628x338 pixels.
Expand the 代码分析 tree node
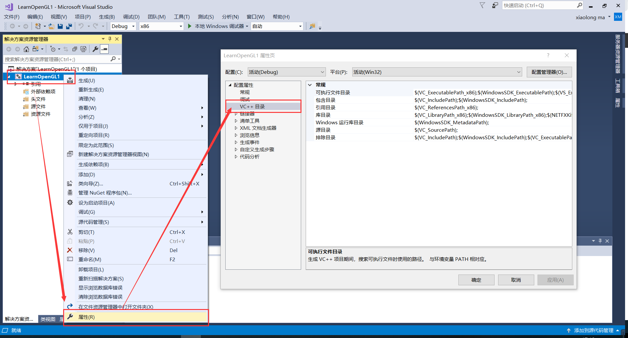pyautogui.click(x=236, y=156)
